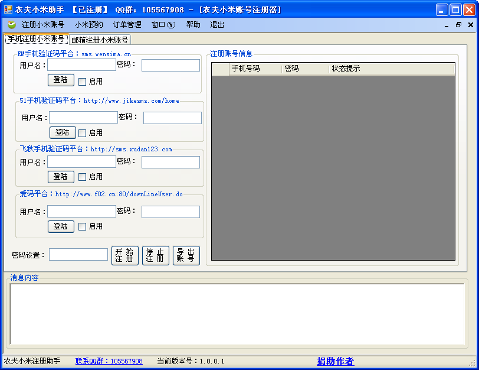Focus 飞秋平台 密码 input field
This screenshot has width=479, height=370.
[170, 162]
